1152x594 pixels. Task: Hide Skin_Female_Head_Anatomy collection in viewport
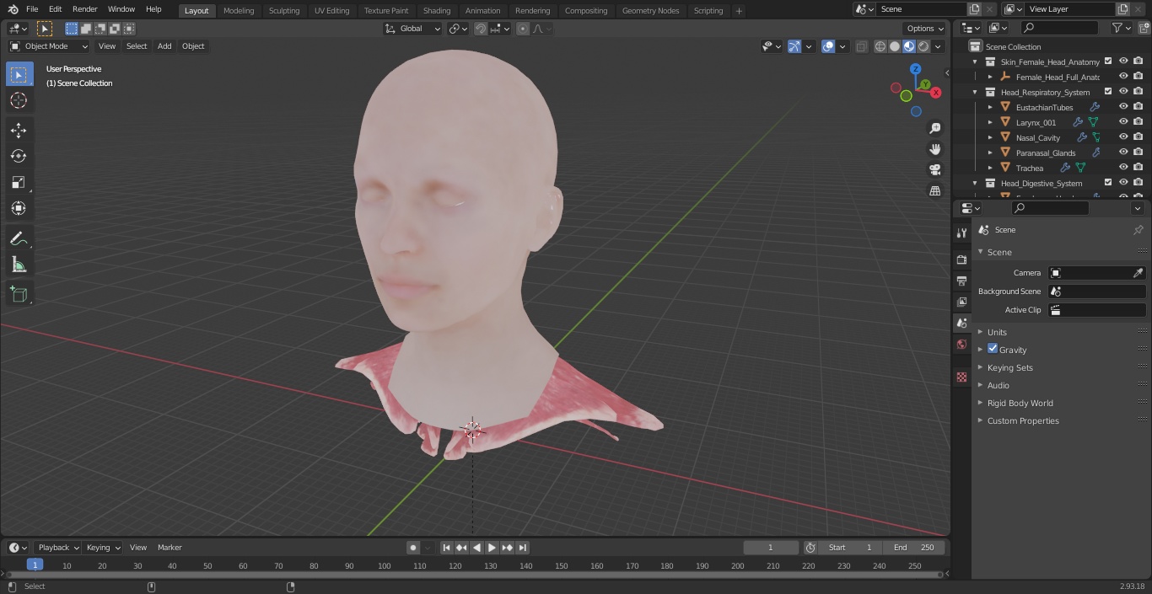pyautogui.click(x=1123, y=62)
